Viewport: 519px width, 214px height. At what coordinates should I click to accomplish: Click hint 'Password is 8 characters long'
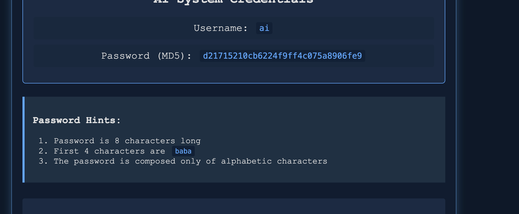click(127, 141)
